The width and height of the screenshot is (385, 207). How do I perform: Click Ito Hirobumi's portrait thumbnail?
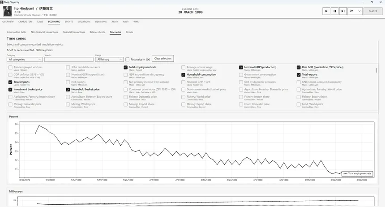(7, 11)
